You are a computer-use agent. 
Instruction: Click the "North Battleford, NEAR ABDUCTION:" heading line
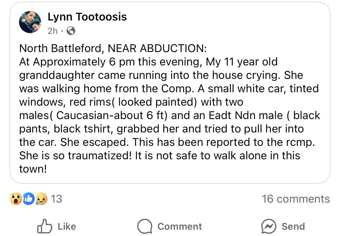click(113, 48)
